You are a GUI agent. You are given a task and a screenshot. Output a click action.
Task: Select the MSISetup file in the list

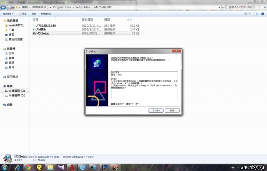86,33
